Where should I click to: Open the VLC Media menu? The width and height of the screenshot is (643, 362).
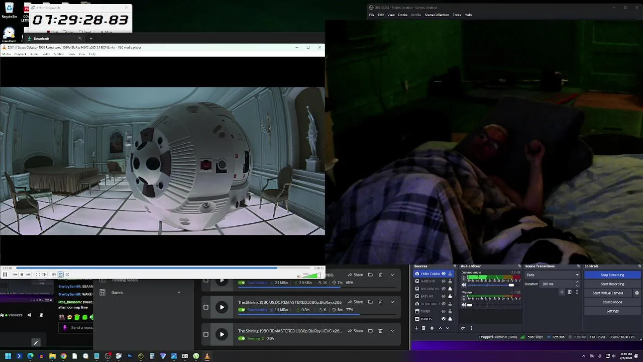point(7,54)
